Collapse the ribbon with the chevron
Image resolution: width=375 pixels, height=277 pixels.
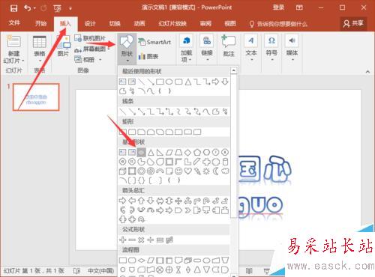[x=367, y=72]
